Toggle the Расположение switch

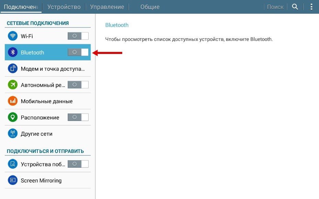[x=78, y=117]
